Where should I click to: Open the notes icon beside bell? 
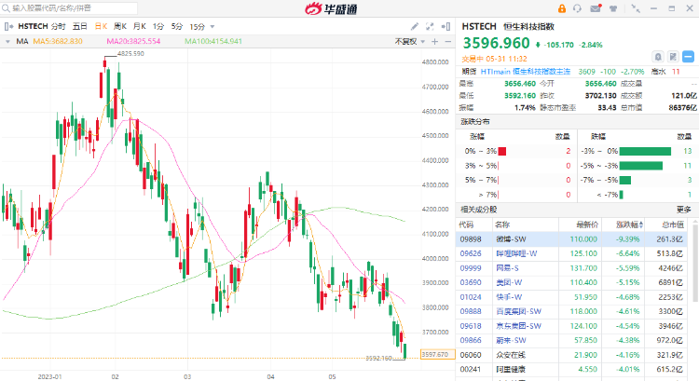[673, 57]
